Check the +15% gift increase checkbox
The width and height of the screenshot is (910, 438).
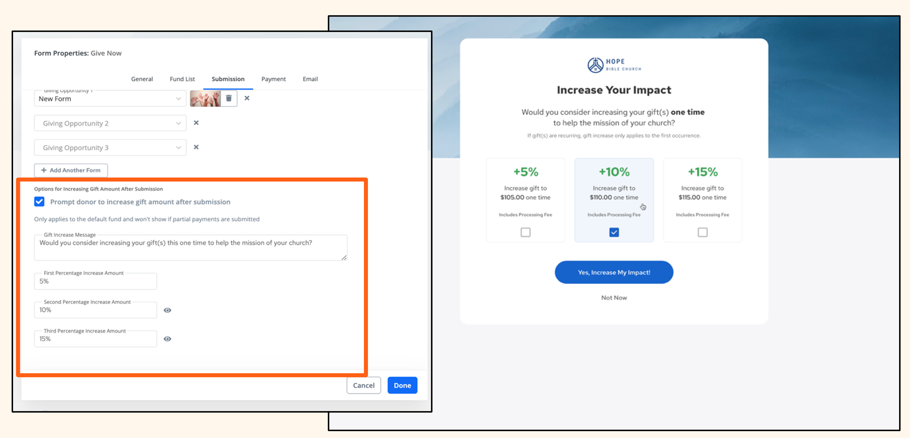click(702, 232)
